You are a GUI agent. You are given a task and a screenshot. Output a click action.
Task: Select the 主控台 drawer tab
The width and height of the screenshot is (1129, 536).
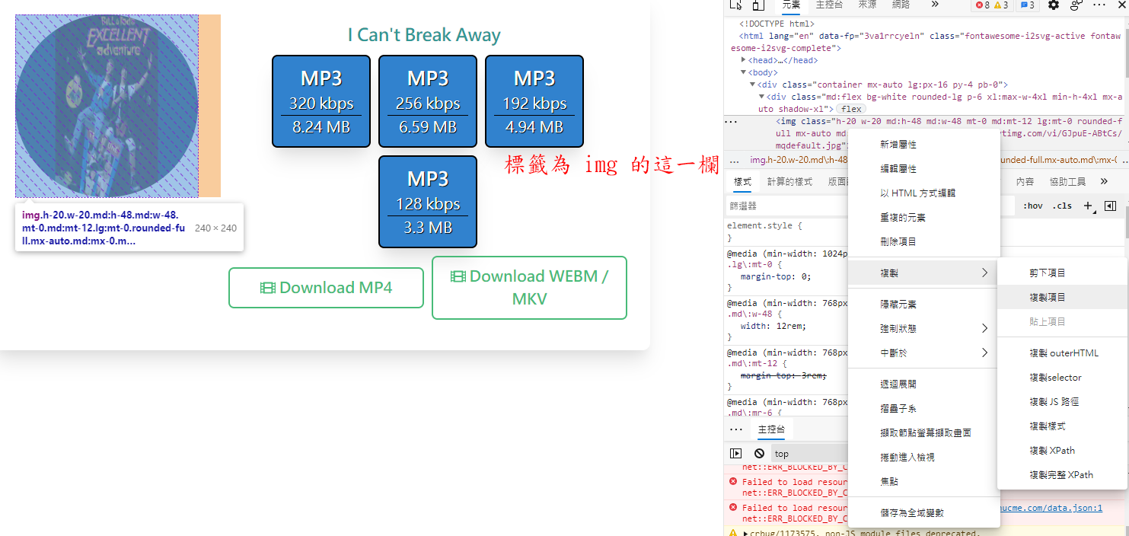(771, 429)
